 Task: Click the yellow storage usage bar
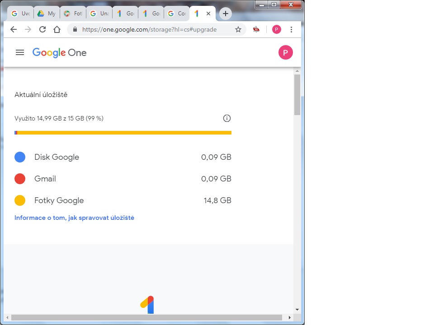coord(124,133)
